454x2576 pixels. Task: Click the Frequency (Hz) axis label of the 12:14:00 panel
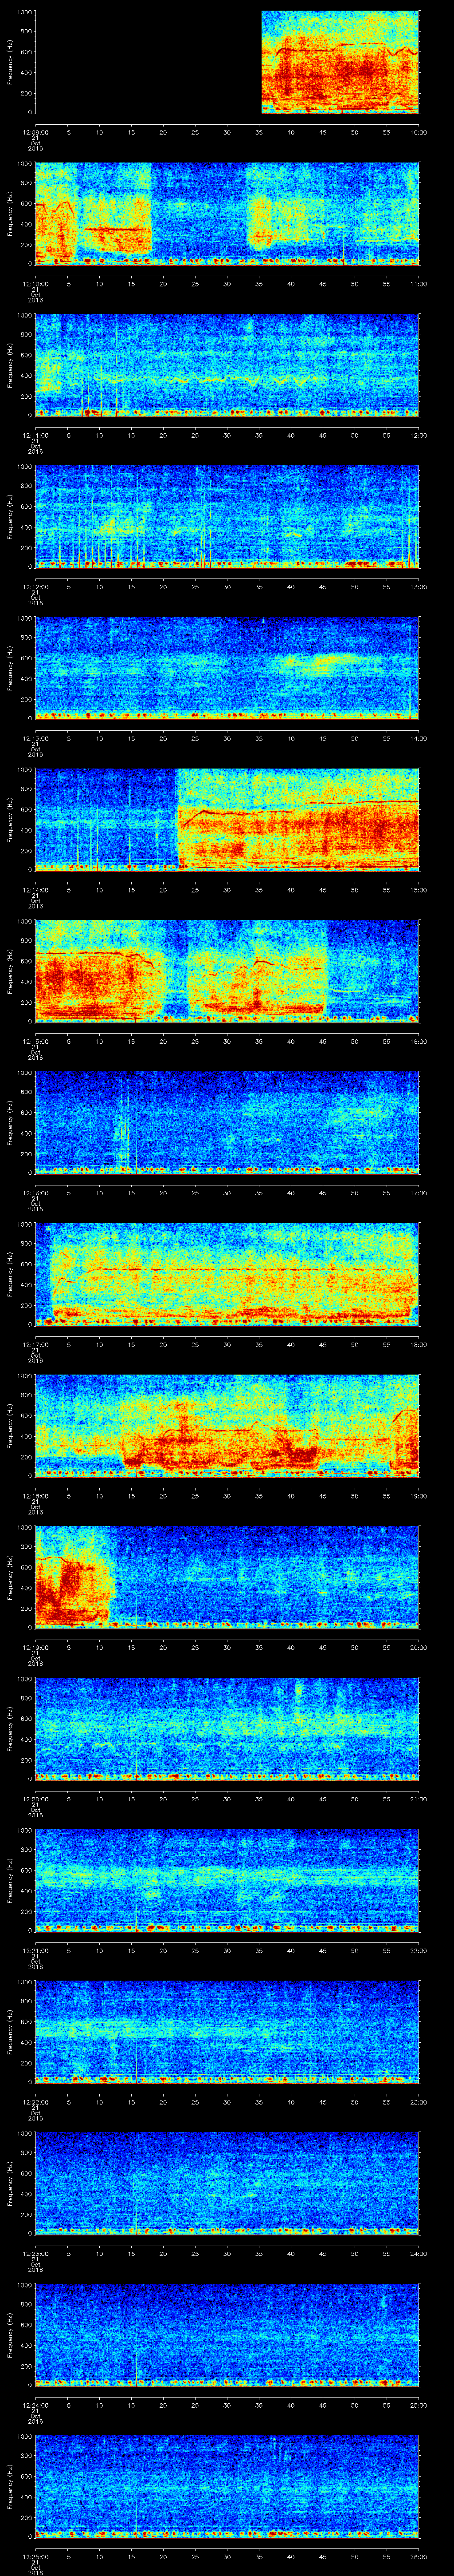click(10, 820)
